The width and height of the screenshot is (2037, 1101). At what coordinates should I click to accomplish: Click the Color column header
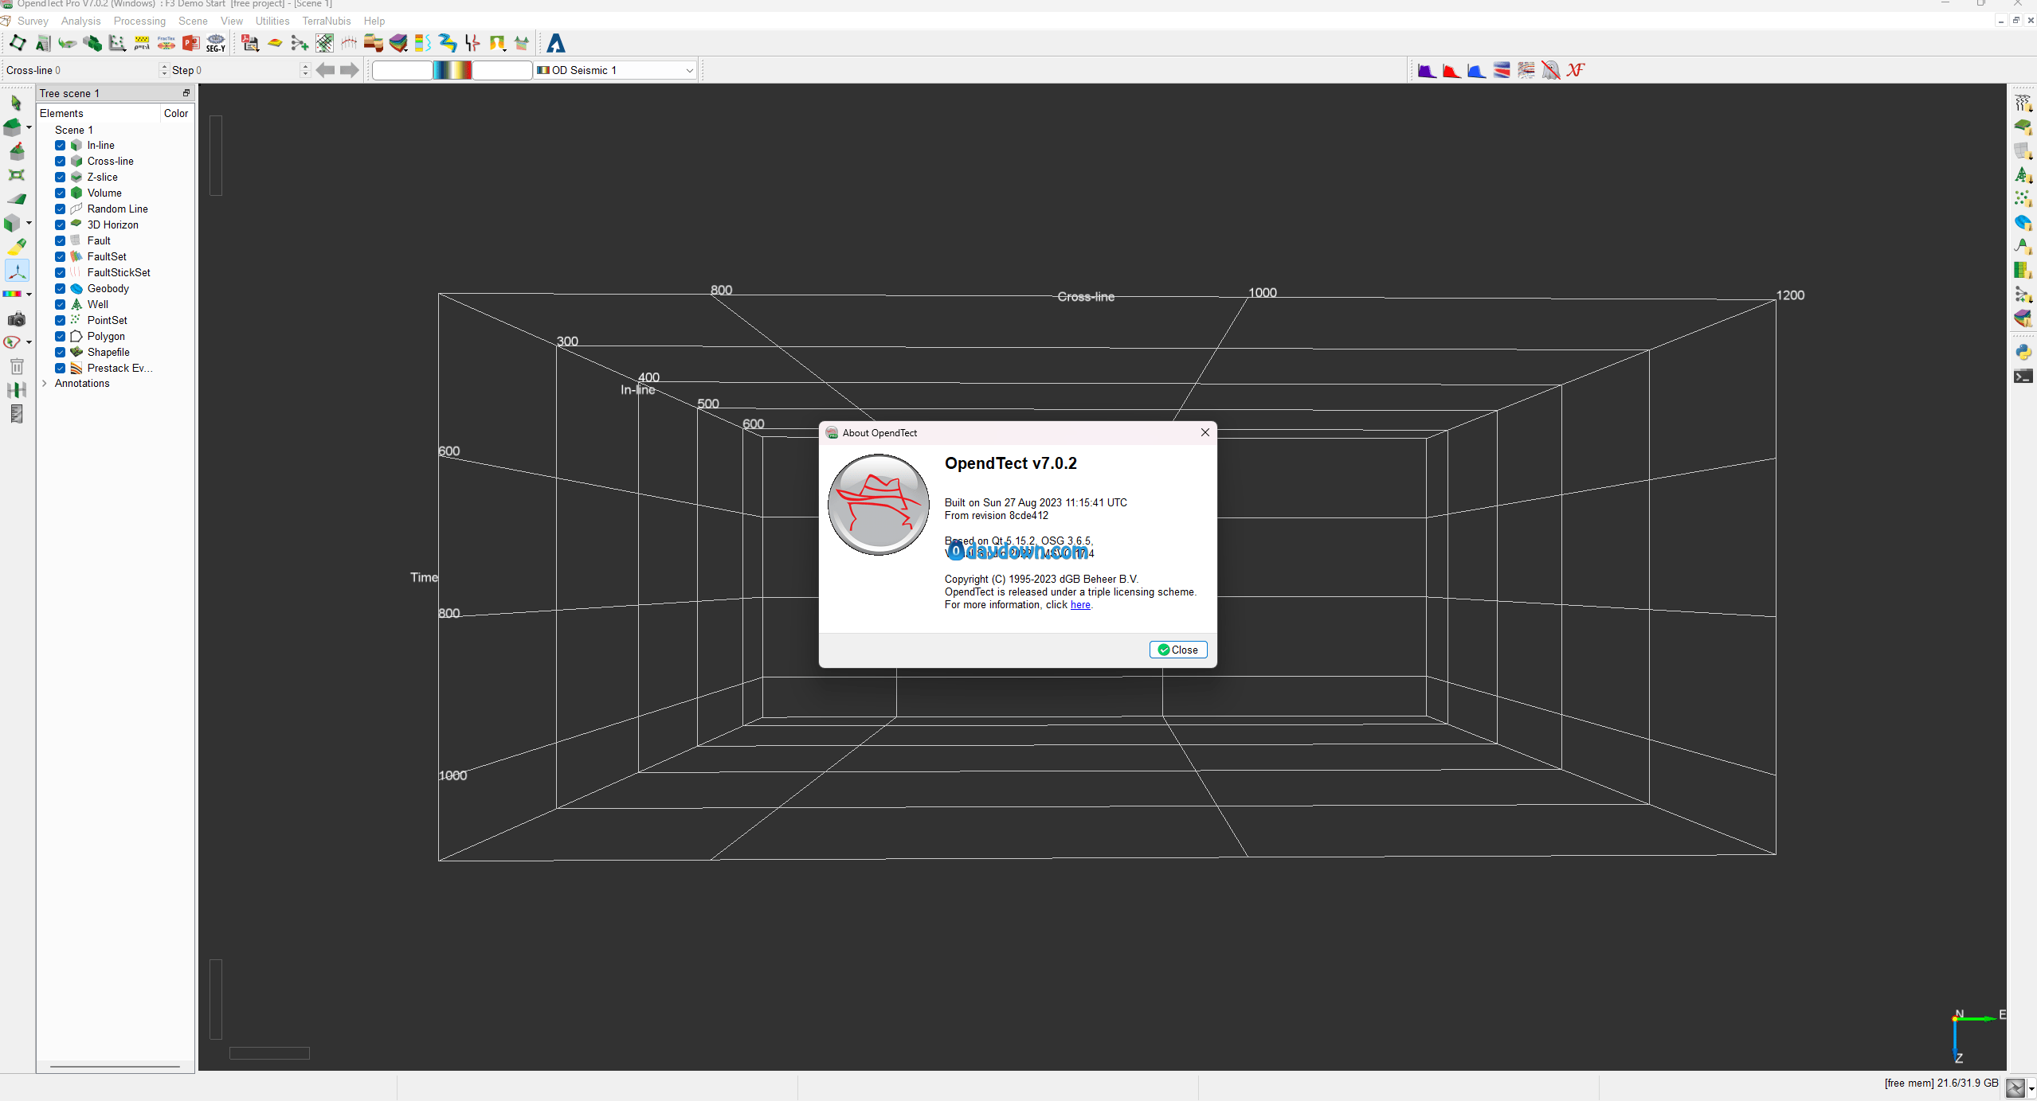click(x=176, y=113)
